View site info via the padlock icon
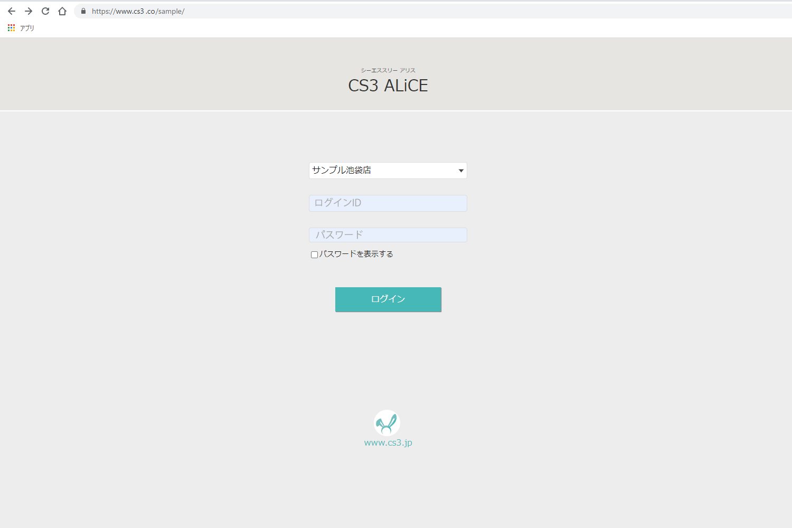The image size is (792, 528). click(x=83, y=11)
